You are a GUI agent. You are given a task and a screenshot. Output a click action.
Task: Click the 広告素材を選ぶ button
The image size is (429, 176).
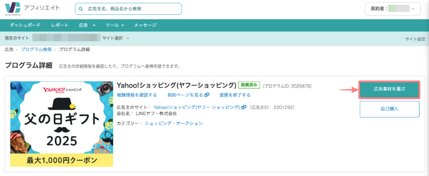389,89
